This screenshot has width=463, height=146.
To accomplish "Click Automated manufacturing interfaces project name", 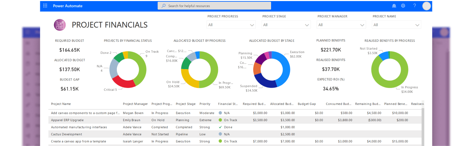I will (x=79, y=127).
